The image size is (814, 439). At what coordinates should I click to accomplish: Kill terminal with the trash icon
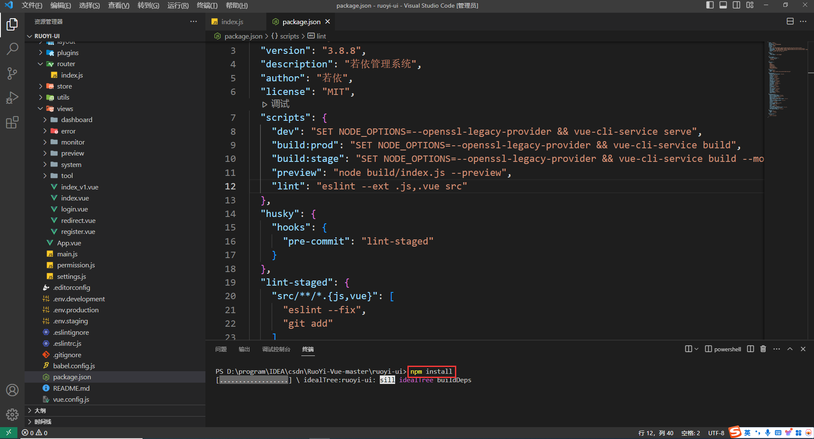763,349
